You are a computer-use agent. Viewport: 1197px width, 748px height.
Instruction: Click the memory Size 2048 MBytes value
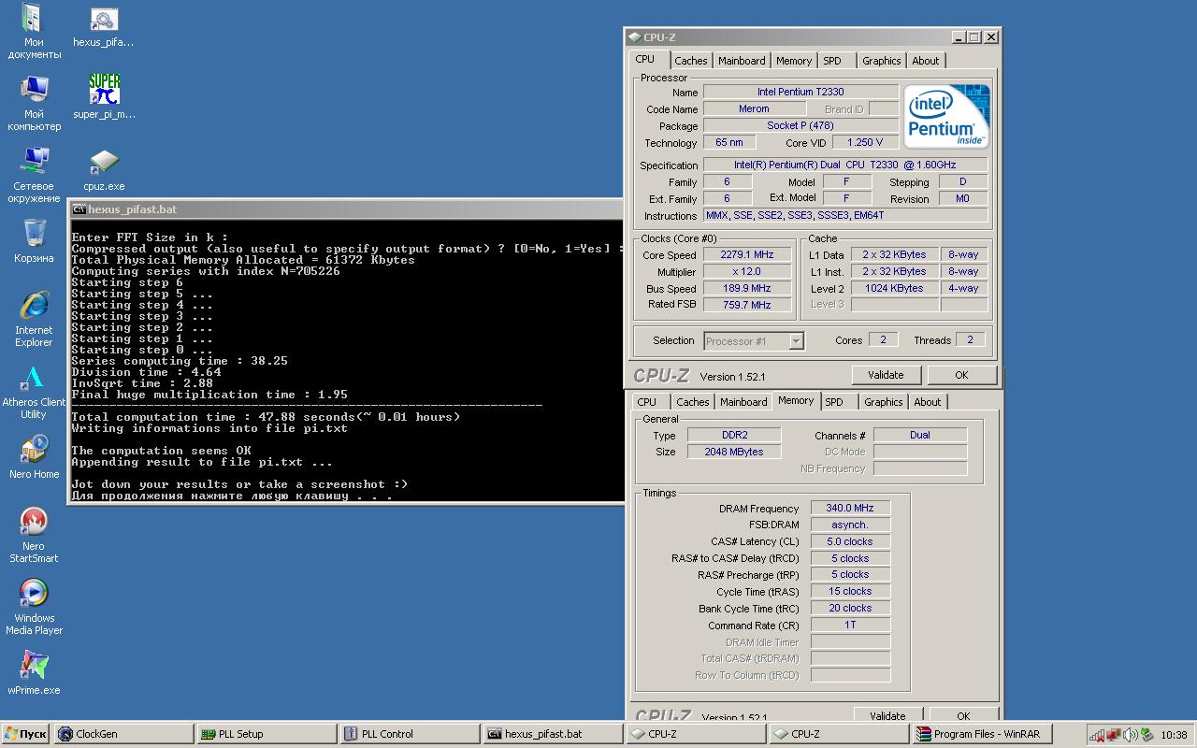point(734,452)
